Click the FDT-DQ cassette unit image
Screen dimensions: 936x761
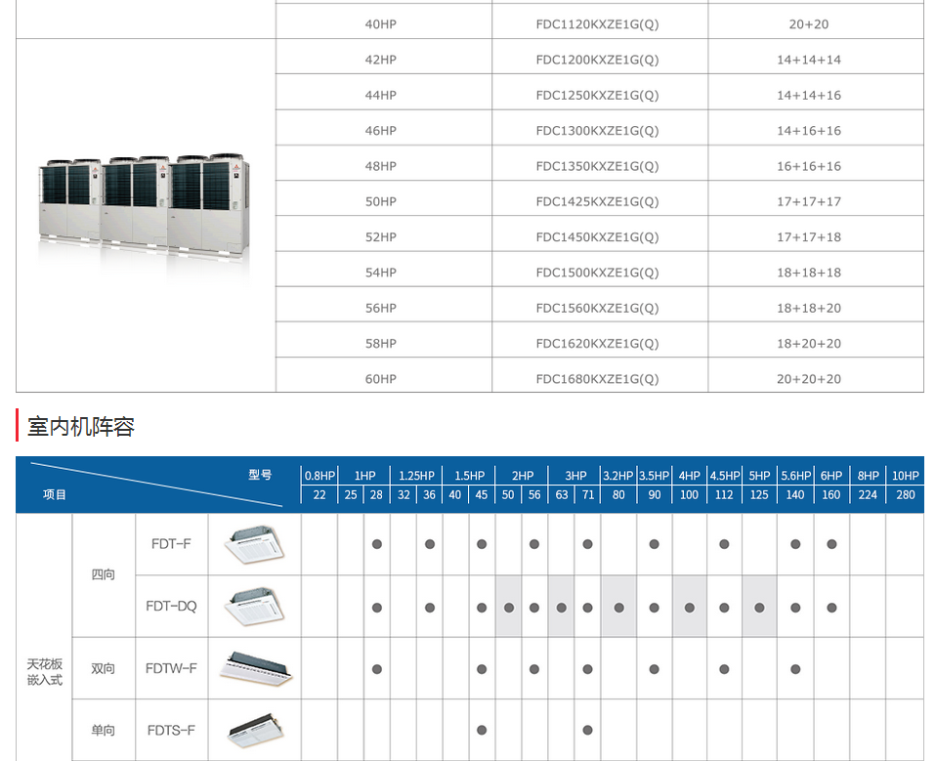pos(254,606)
